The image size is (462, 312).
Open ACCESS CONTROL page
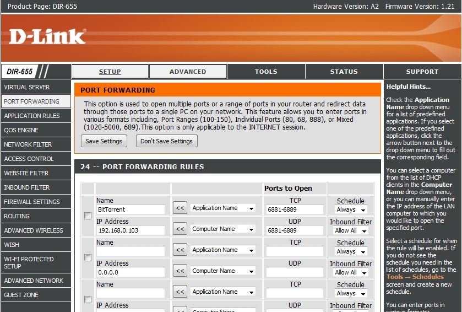(36, 159)
